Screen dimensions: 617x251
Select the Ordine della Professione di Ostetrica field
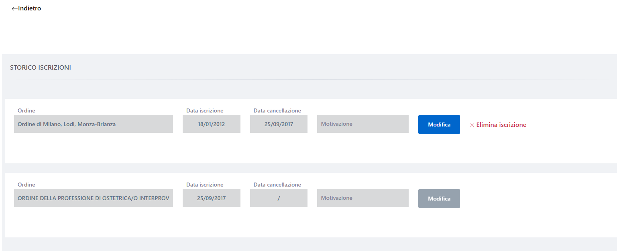[x=93, y=198]
